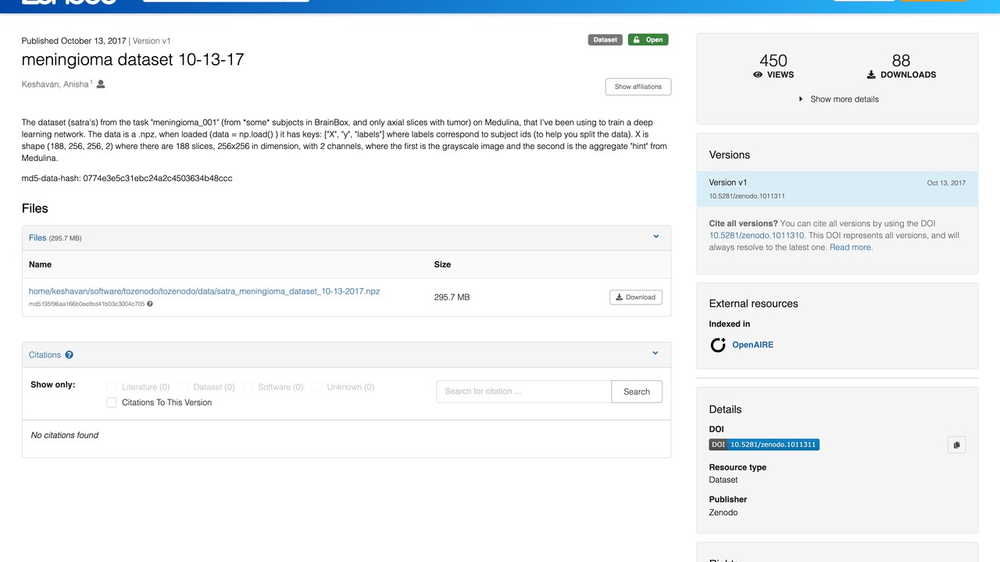Screen dimensions: 1000x562
Task: Click the 450 views count
Action: [x=773, y=60]
